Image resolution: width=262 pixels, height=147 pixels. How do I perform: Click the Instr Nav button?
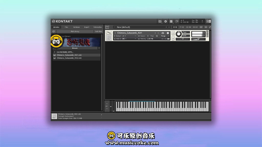[x=98, y=31]
